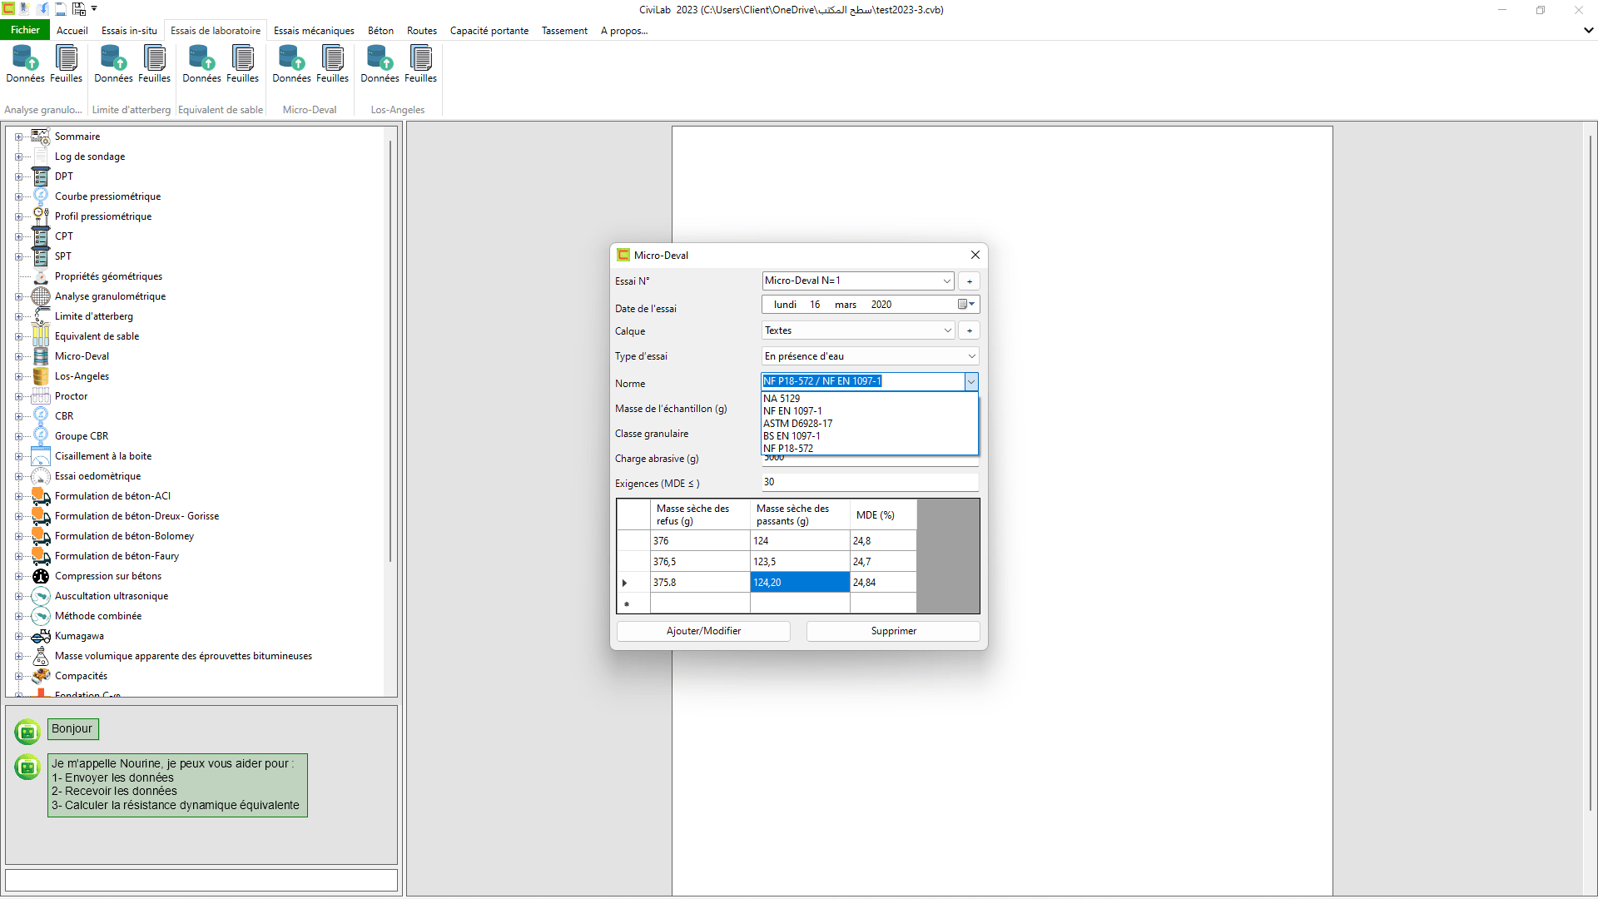This screenshot has height=899, width=1598.
Task: Click the Analyse granulométrique globe icon
Action: click(x=41, y=296)
